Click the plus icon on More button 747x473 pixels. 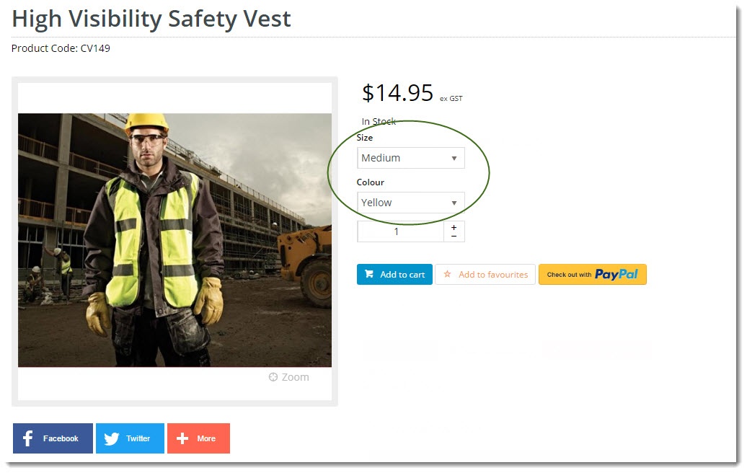[x=182, y=438]
